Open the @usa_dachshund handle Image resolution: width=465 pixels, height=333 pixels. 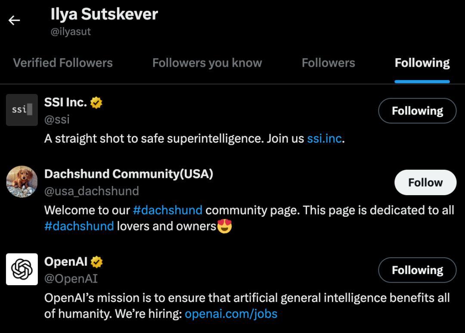pos(92,191)
